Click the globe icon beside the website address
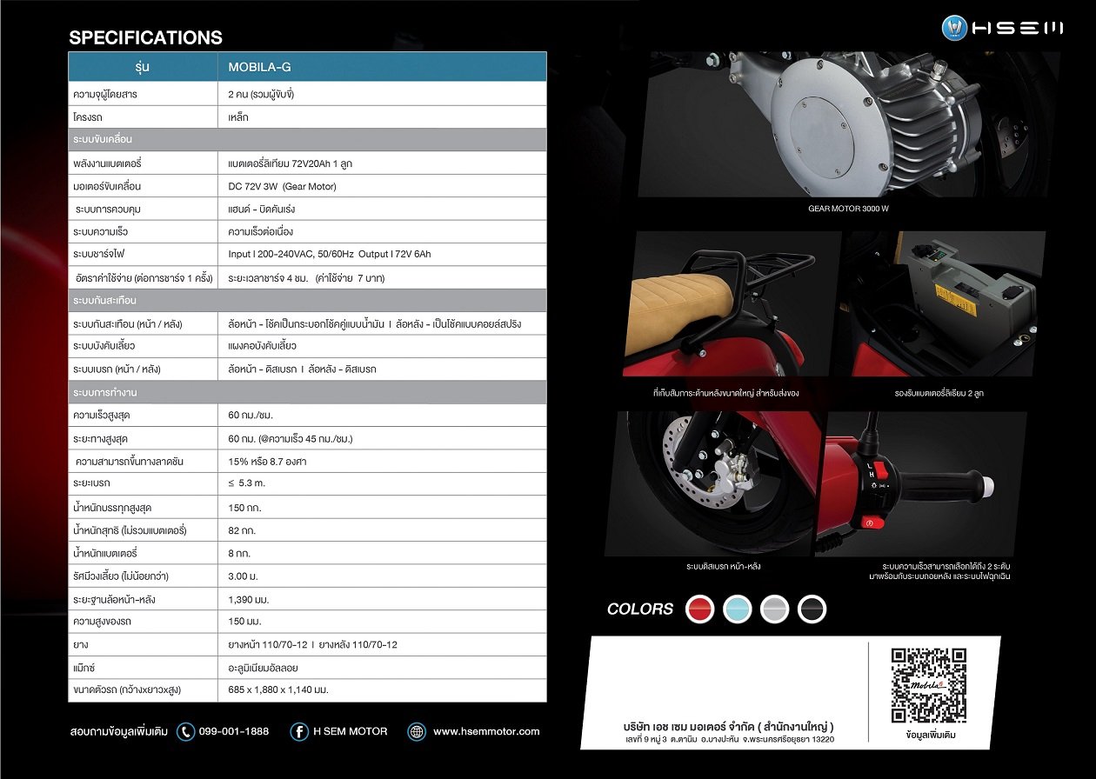Image resolution: width=1096 pixels, height=779 pixels. pos(417,732)
